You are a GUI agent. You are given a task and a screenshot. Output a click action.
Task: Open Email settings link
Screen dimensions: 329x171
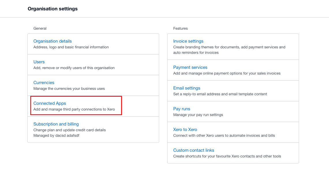tap(187, 88)
